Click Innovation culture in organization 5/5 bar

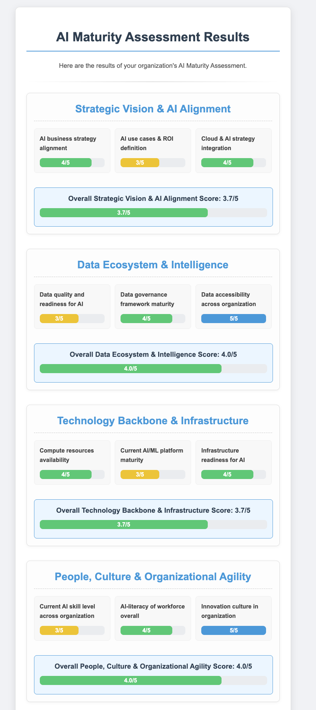click(x=233, y=630)
